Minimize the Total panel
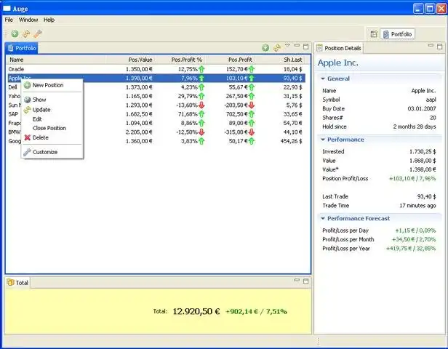The image size is (448, 349). [297, 281]
